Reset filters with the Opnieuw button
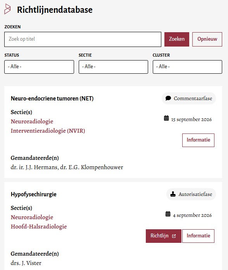Viewport: 228px width, 270px height. (x=207, y=39)
